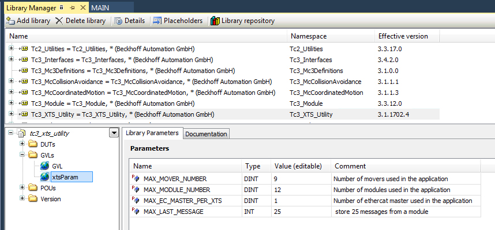Viewport: 495px width, 230px height.
Task: Switch to the Documentation tab
Action: 206,134
